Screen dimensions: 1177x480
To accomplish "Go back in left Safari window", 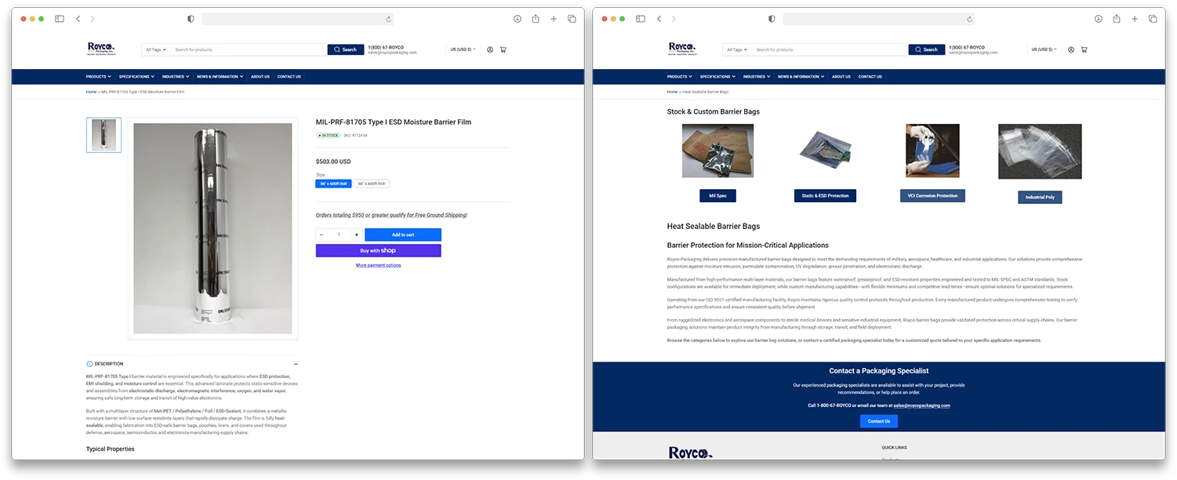I will (78, 19).
